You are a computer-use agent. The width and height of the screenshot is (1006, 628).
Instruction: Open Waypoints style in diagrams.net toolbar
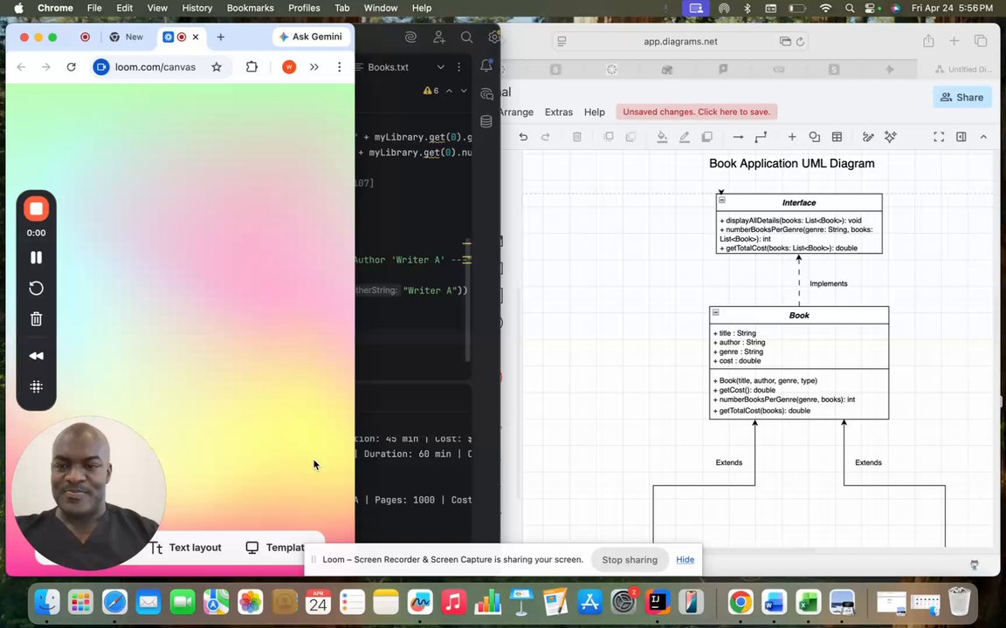(x=761, y=136)
